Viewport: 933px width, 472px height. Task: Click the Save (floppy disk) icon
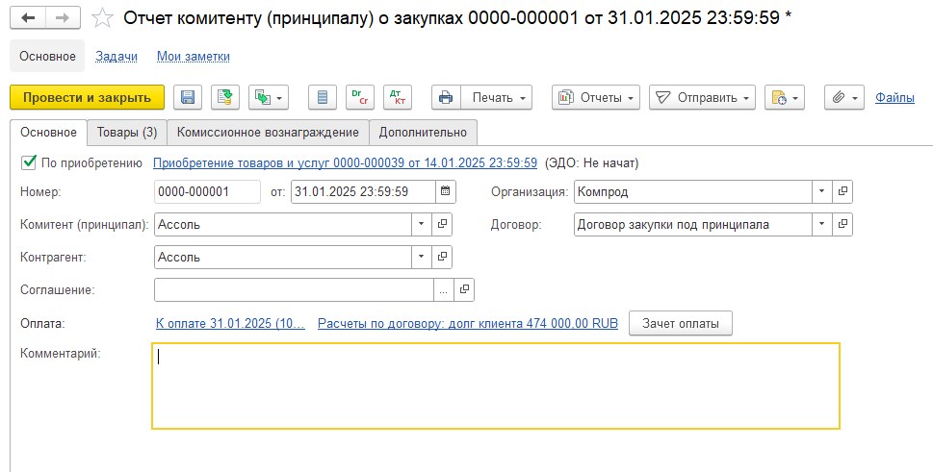188,97
